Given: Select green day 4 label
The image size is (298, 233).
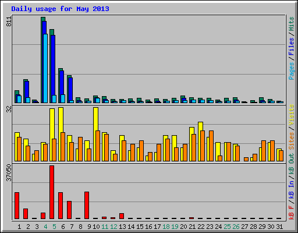Looking at the screenshot, I should point(45,227).
